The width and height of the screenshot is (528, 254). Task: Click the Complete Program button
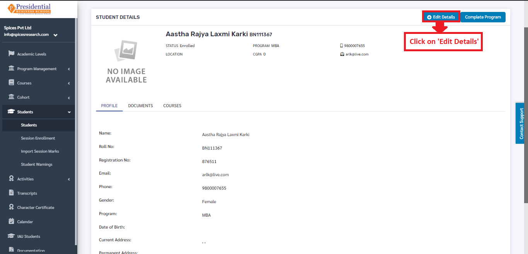point(483,17)
